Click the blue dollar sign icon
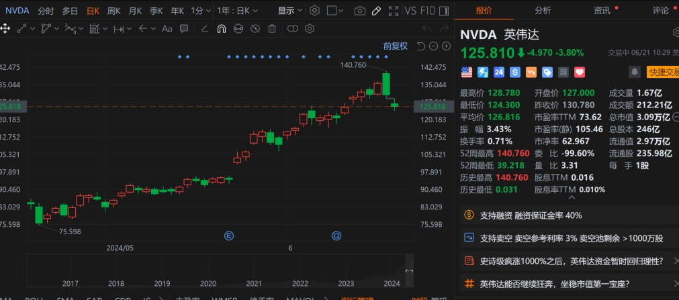The width and height of the screenshot is (679, 300). [x=515, y=72]
